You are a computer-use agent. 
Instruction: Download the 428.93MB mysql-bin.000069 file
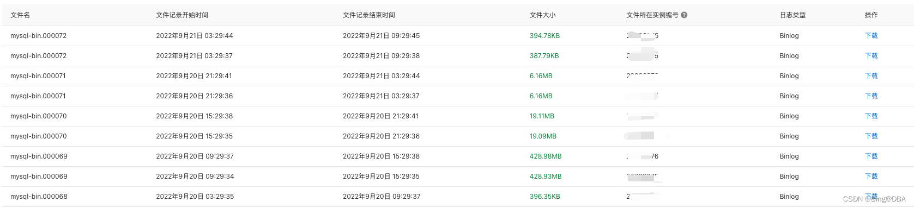[871, 177]
